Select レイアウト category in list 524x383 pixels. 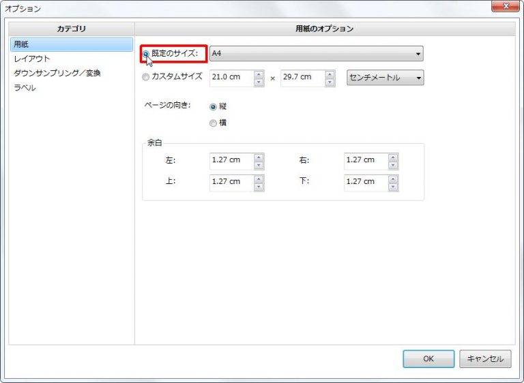click(32, 59)
